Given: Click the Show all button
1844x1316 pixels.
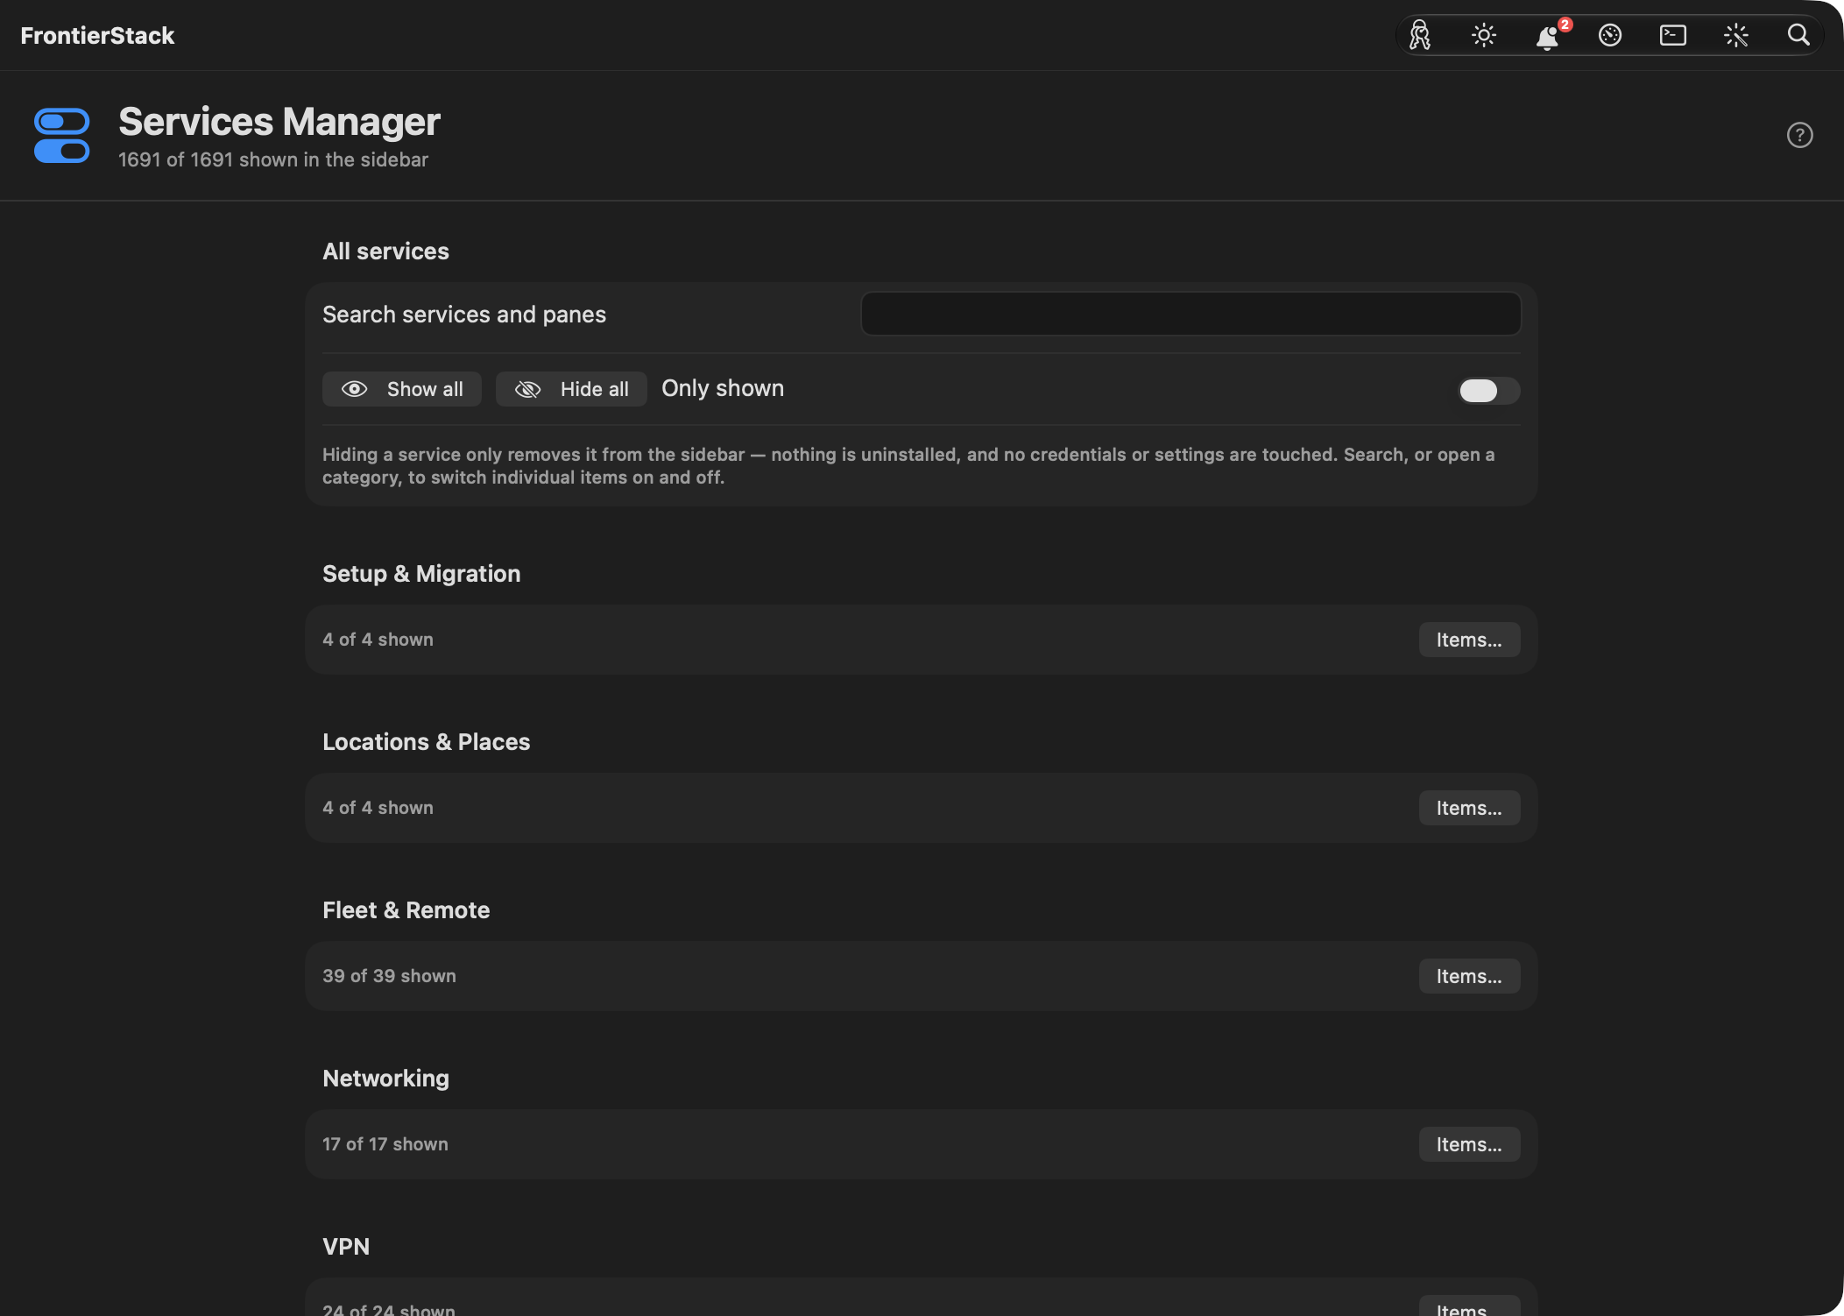Looking at the screenshot, I should click(x=402, y=389).
